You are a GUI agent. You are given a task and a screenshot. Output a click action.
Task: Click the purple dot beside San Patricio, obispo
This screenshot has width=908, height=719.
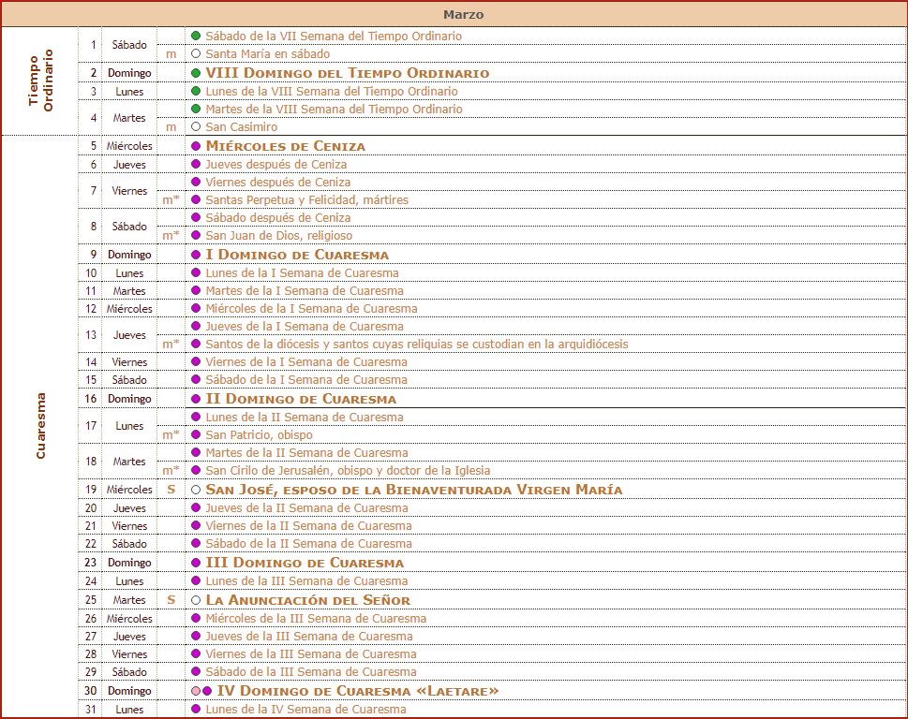196,435
